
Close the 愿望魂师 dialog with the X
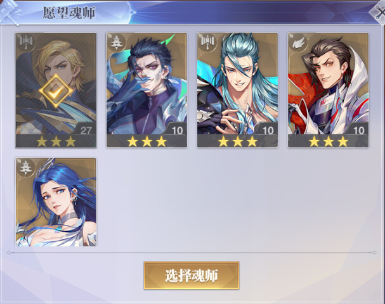379,13
